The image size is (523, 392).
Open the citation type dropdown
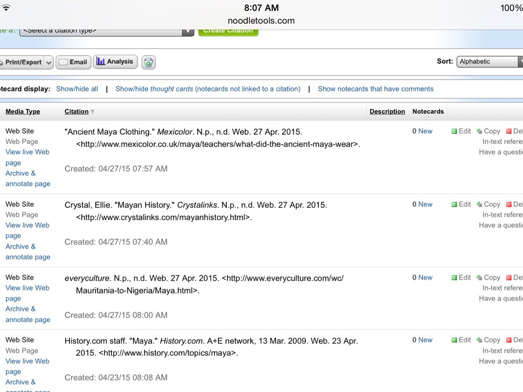106,31
